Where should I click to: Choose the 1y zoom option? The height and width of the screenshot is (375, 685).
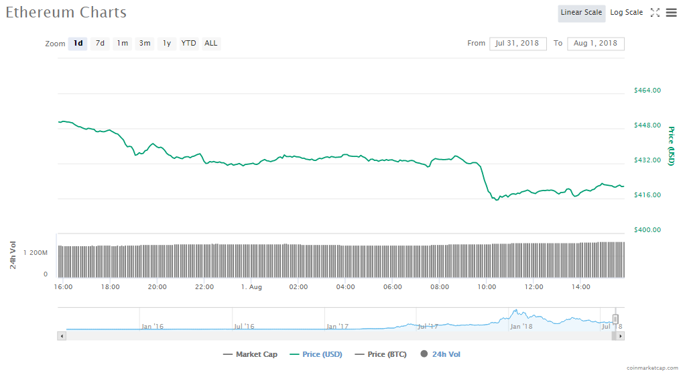point(167,44)
